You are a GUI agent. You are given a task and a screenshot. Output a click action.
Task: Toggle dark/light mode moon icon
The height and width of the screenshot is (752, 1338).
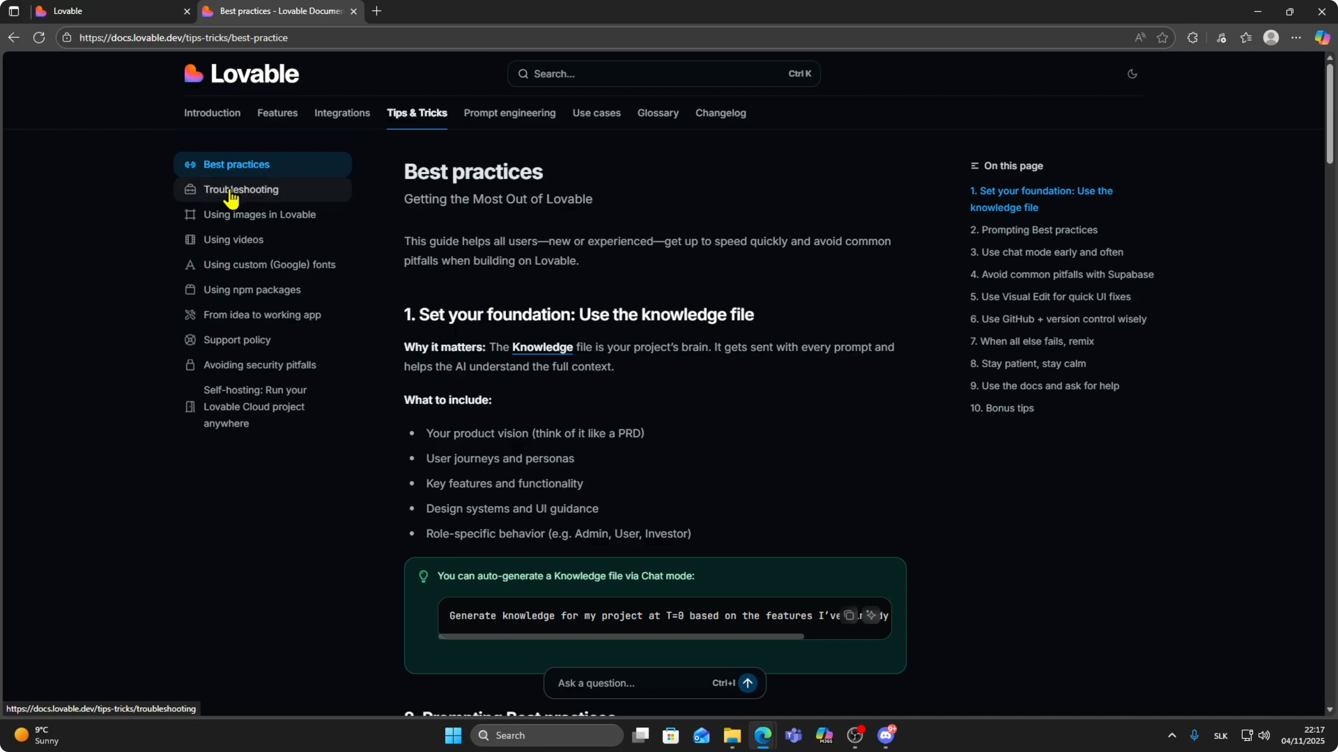[1132, 74]
